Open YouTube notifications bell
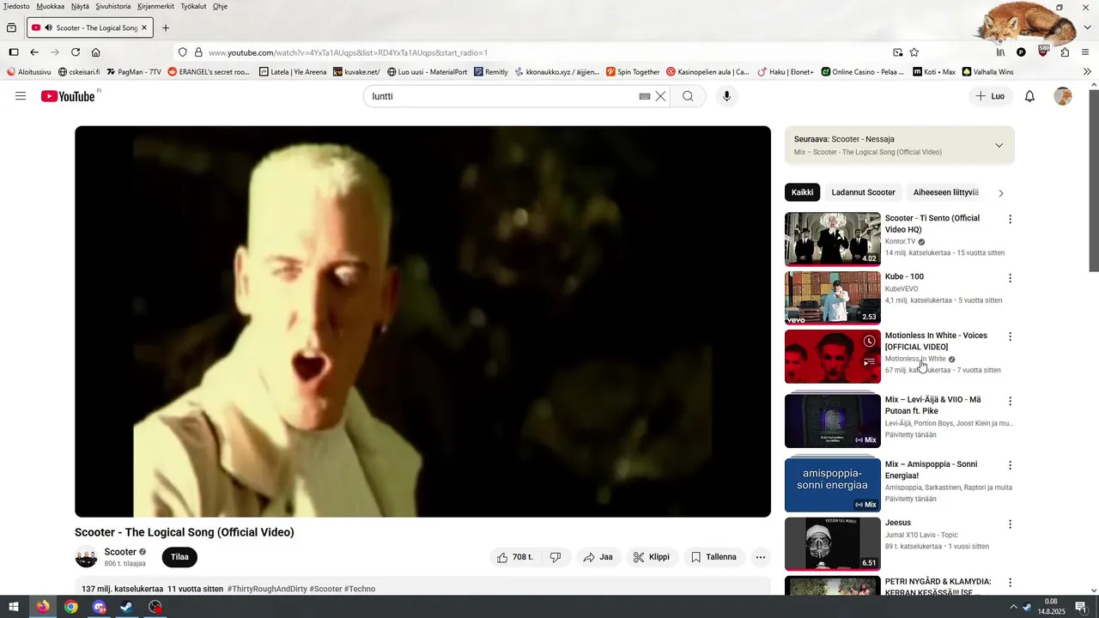Screen dimensions: 1099x618 (x=1029, y=96)
